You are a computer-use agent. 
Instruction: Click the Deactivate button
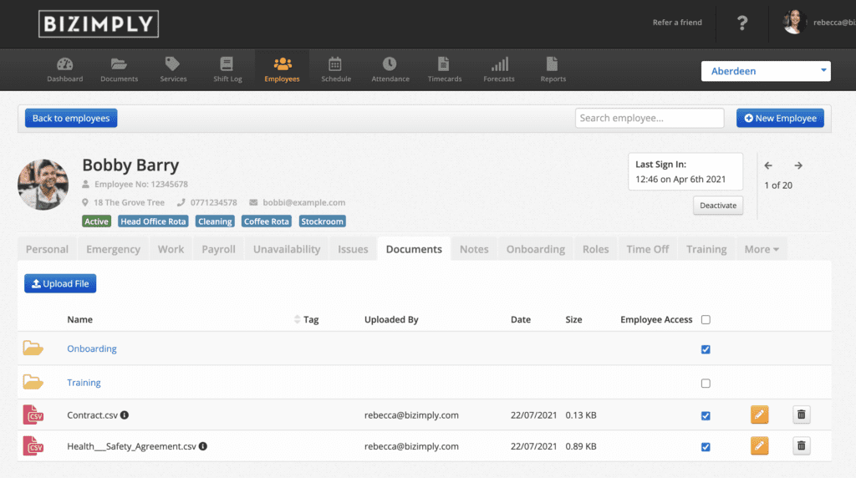(x=717, y=206)
